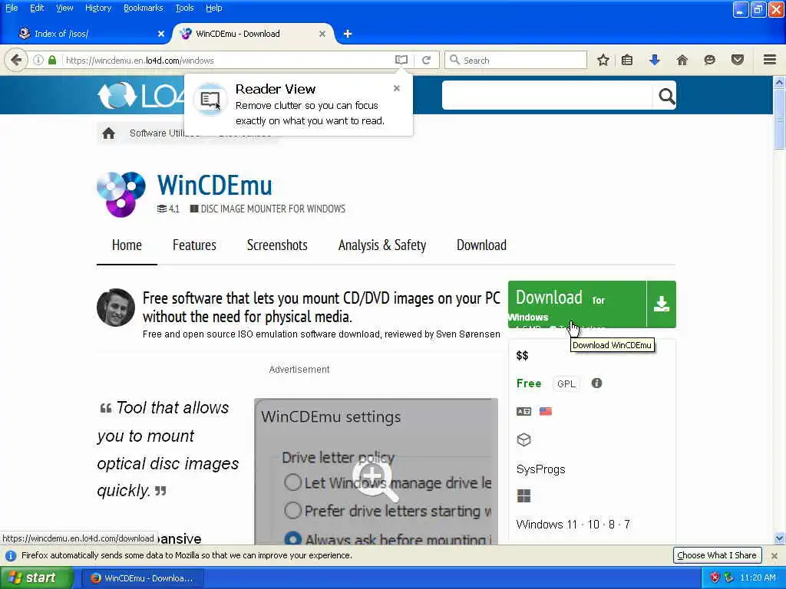Click the license info icon next to GPL
The height and width of the screenshot is (589, 786).
coord(596,383)
